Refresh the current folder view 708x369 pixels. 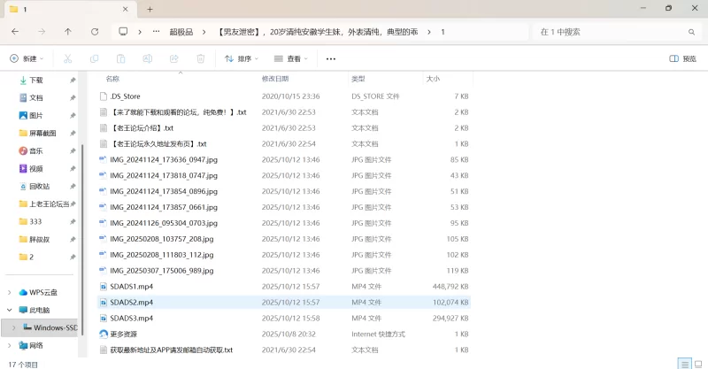tap(95, 31)
